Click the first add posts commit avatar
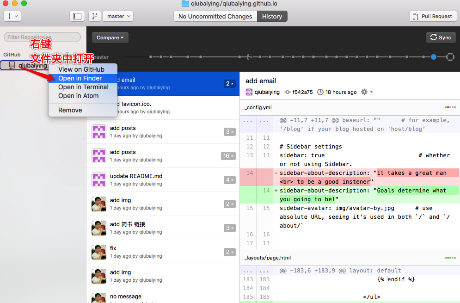Image resolution: width=460 pixels, height=303 pixels. point(99,132)
